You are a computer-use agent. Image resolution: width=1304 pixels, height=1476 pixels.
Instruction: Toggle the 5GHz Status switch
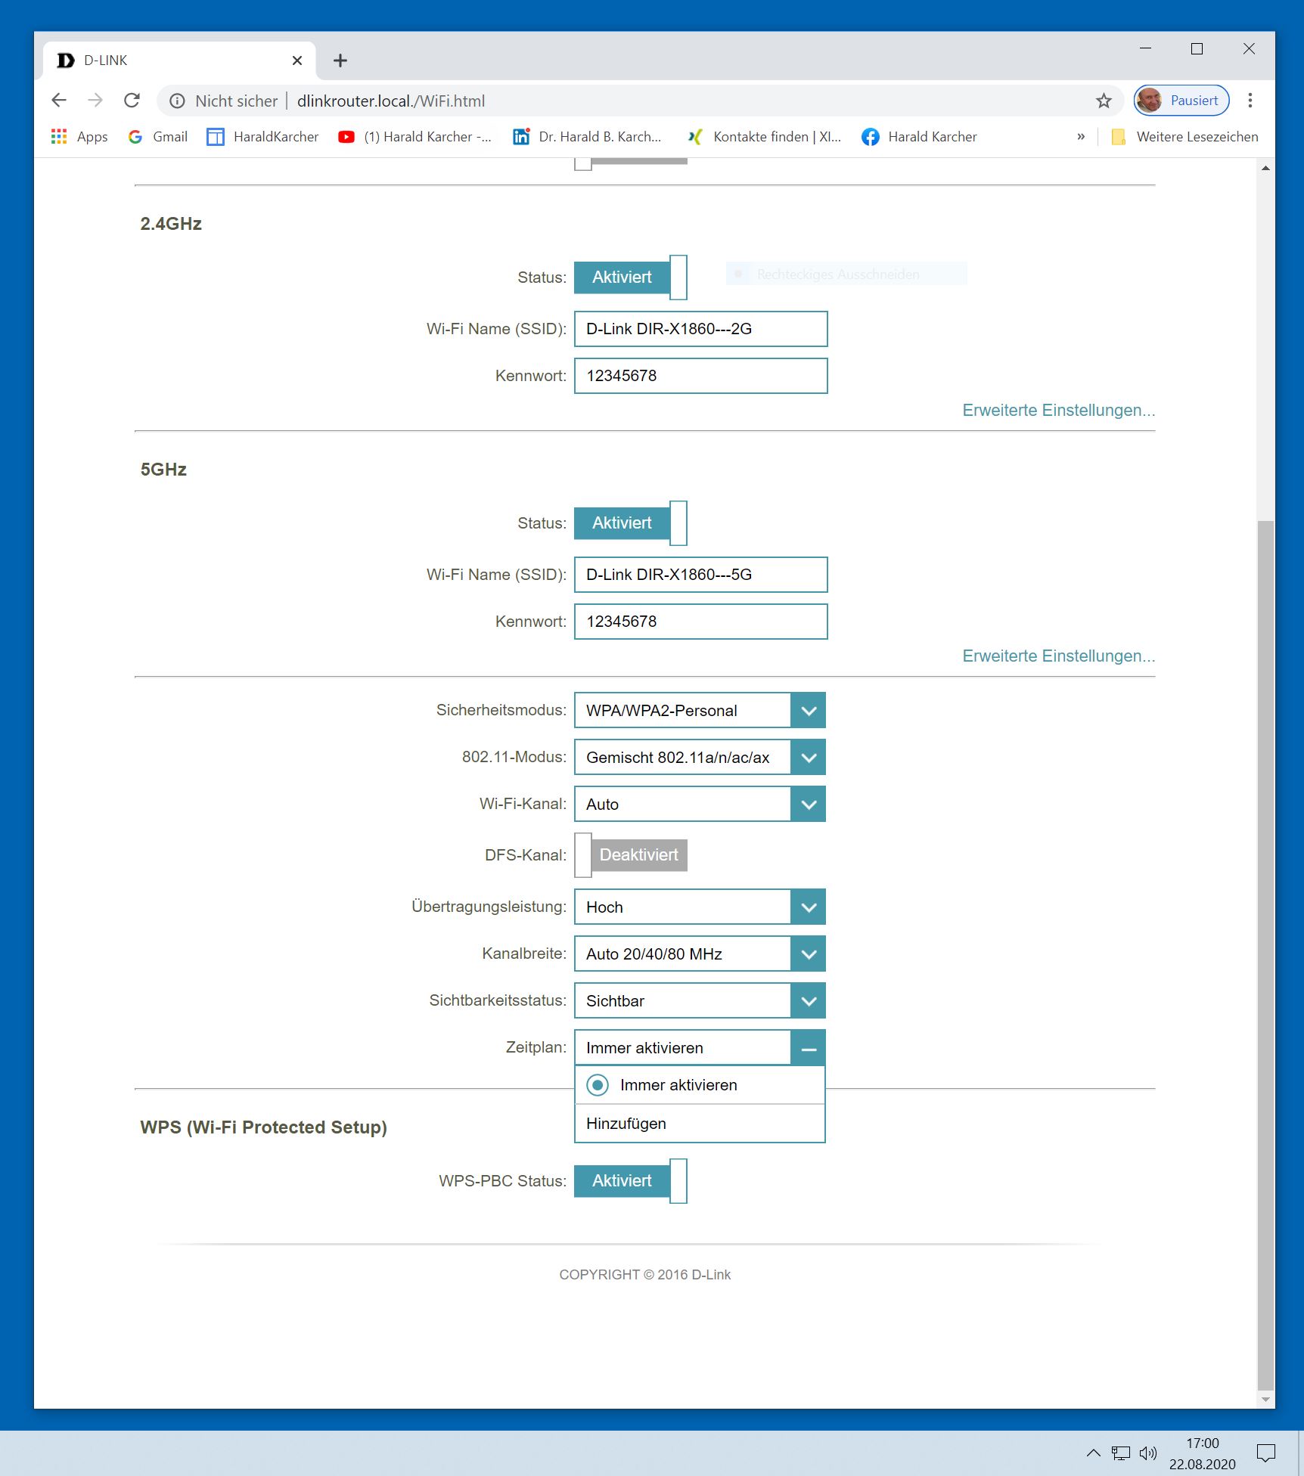click(x=631, y=523)
